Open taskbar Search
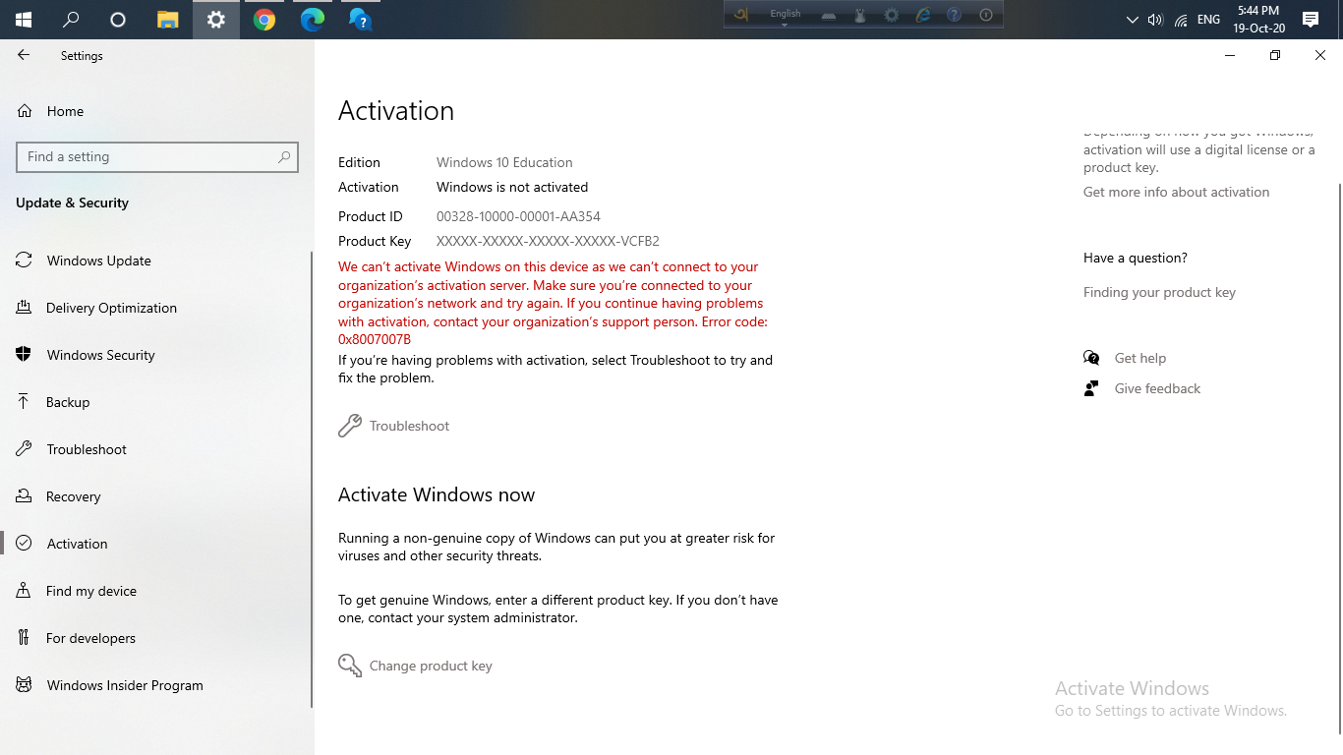This screenshot has height=755, width=1343. point(71,20)
